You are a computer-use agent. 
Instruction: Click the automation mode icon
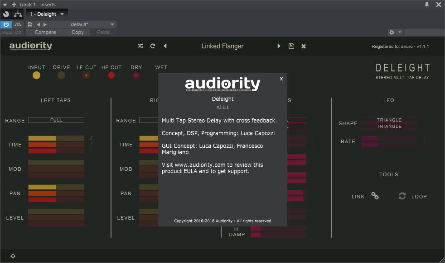point(18,24)
